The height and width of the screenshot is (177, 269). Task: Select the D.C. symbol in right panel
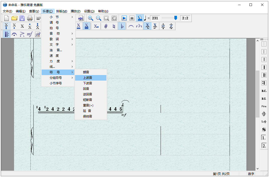point(263,91)
